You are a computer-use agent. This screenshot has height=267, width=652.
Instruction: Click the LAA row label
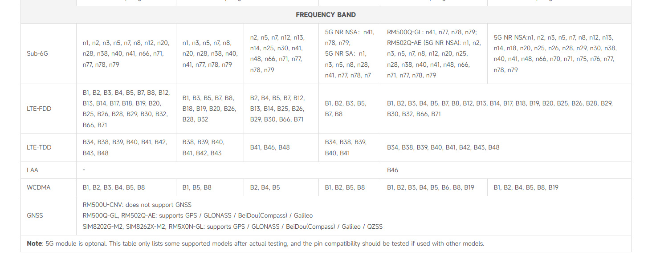pos(33,170)
